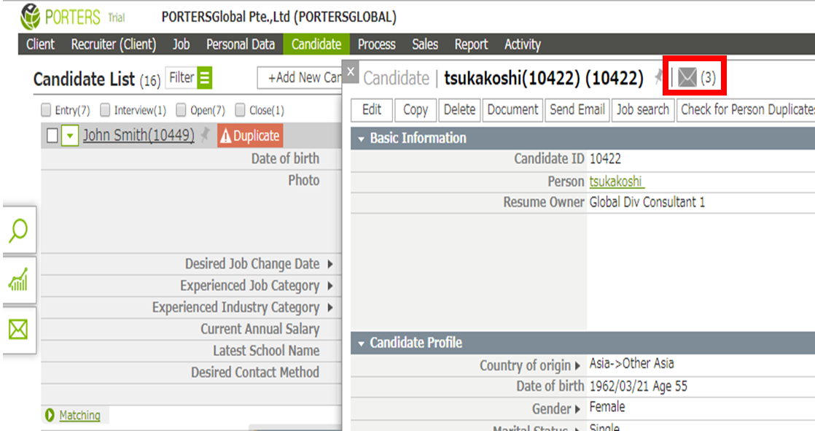The width and height of the screenshot is (815, 431).
Task: Select the John Smith(10449) row checkbox
Action: point(52,136)
